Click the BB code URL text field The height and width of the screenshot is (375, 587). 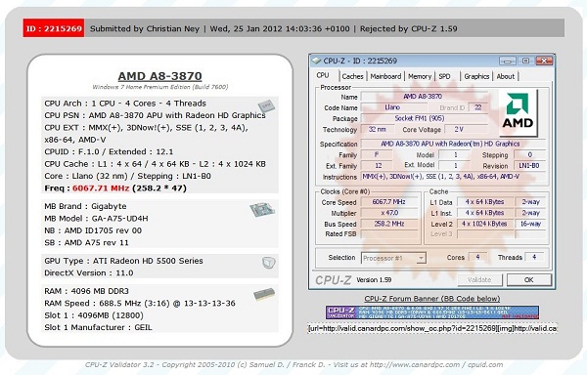point(432,328)
